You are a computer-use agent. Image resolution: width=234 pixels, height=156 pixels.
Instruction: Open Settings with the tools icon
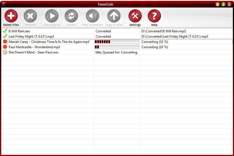pos(135,16)
